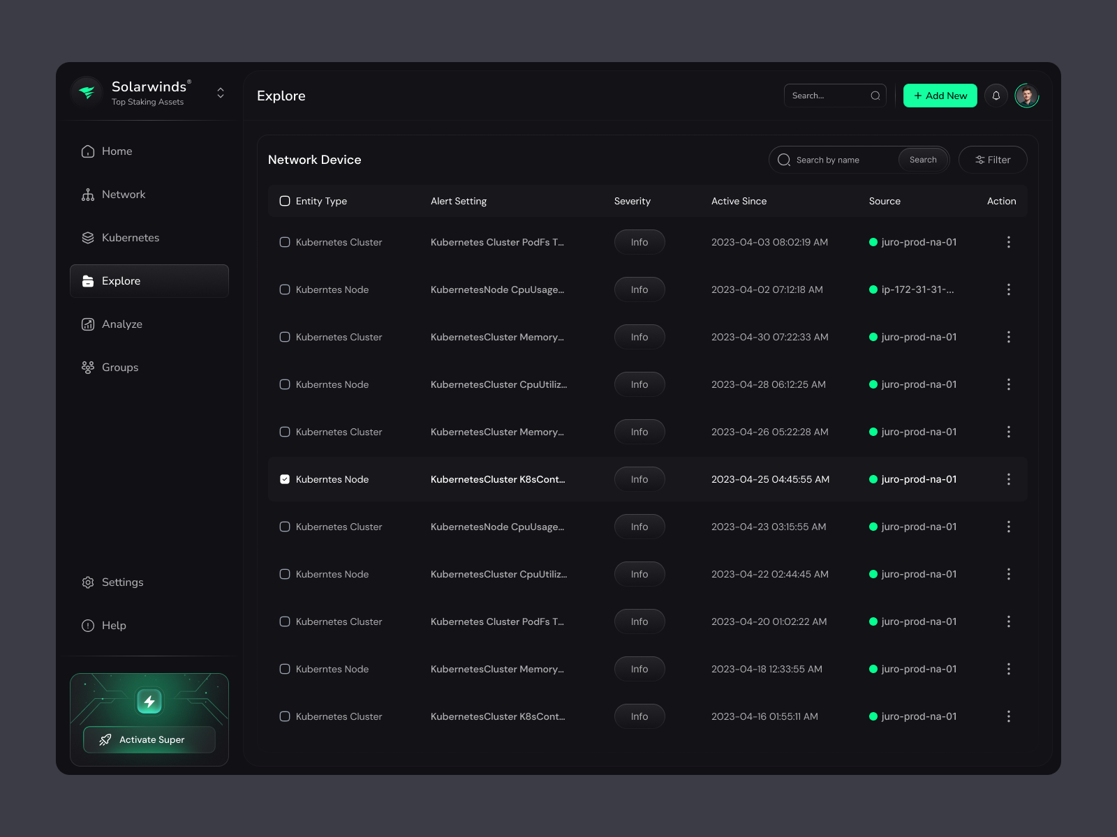The width and height of the screenshot is (1117, 837).
Task: Check the 2023-04-03 Kubernetes Cluster row checkbox
Action: (x=285, y=242)
